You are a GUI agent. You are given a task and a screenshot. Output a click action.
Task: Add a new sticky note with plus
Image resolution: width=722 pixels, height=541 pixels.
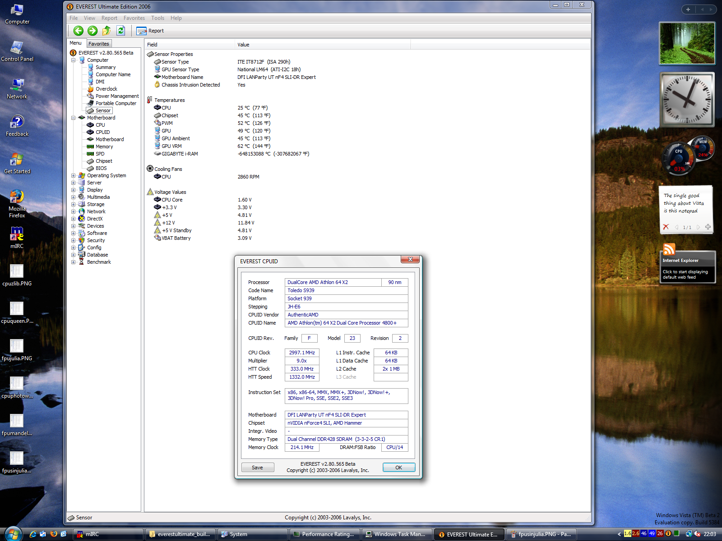pos(708,227)
